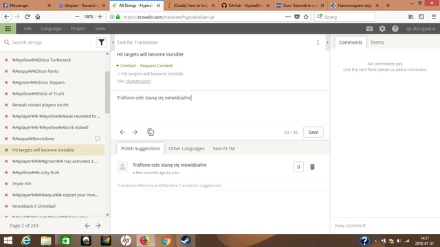Save the translation

tap(313, 132)
